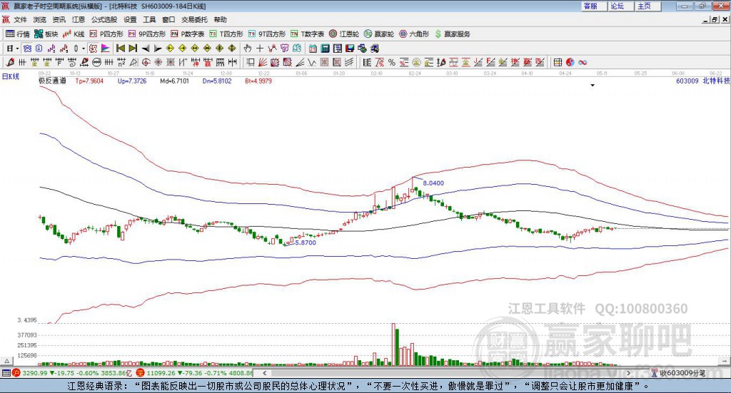Screen dimensions: 731x393
Task: Open the 六角形 hexagon tool
Action: pyautogui.click(x=414, y=34)
